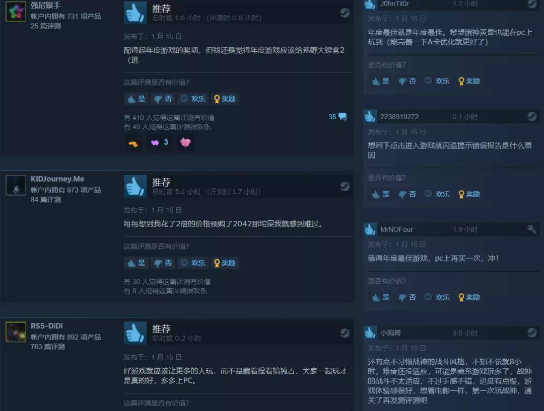Open KIDJourney.Me profile name link
This screenshot has height=411, width=544.
pos(57,179)
